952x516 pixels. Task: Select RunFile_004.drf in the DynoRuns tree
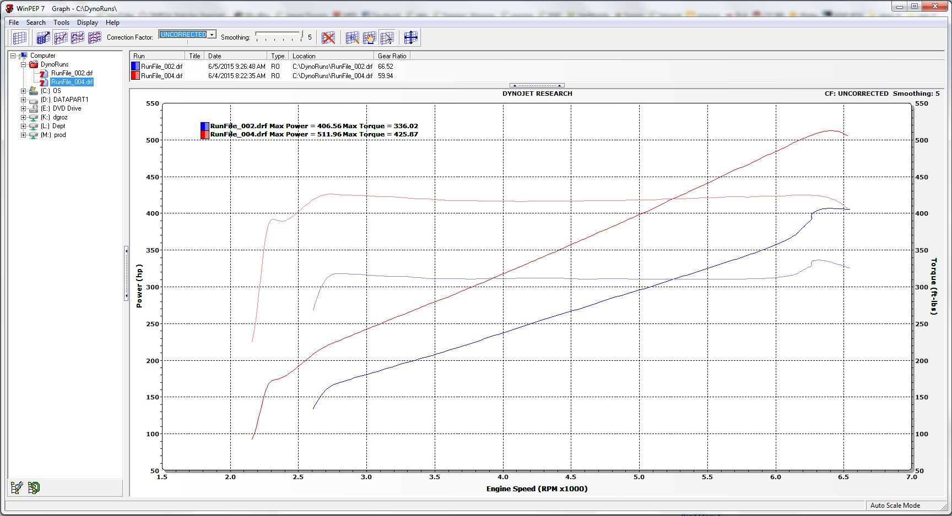coord(72,82)
